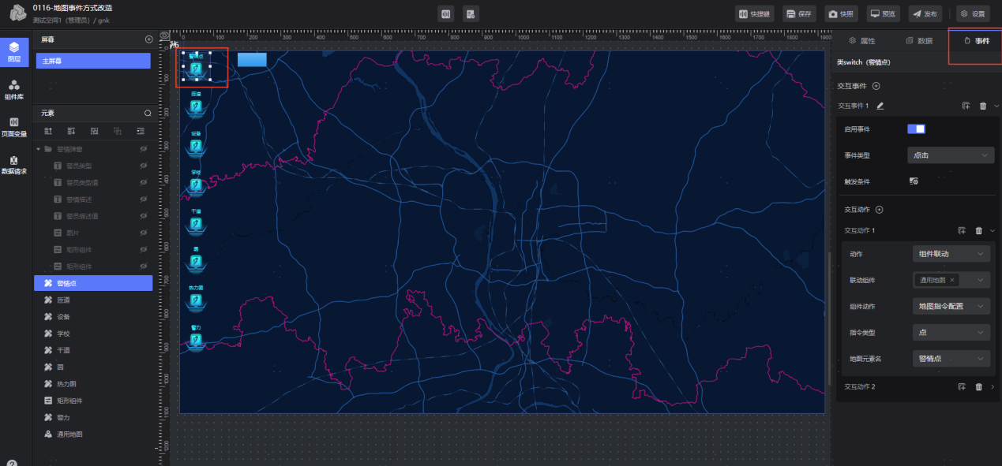This screenshot has height=466, width=1002.
Task: Switch to the 数据 data tab
Action: pos(919,40)
